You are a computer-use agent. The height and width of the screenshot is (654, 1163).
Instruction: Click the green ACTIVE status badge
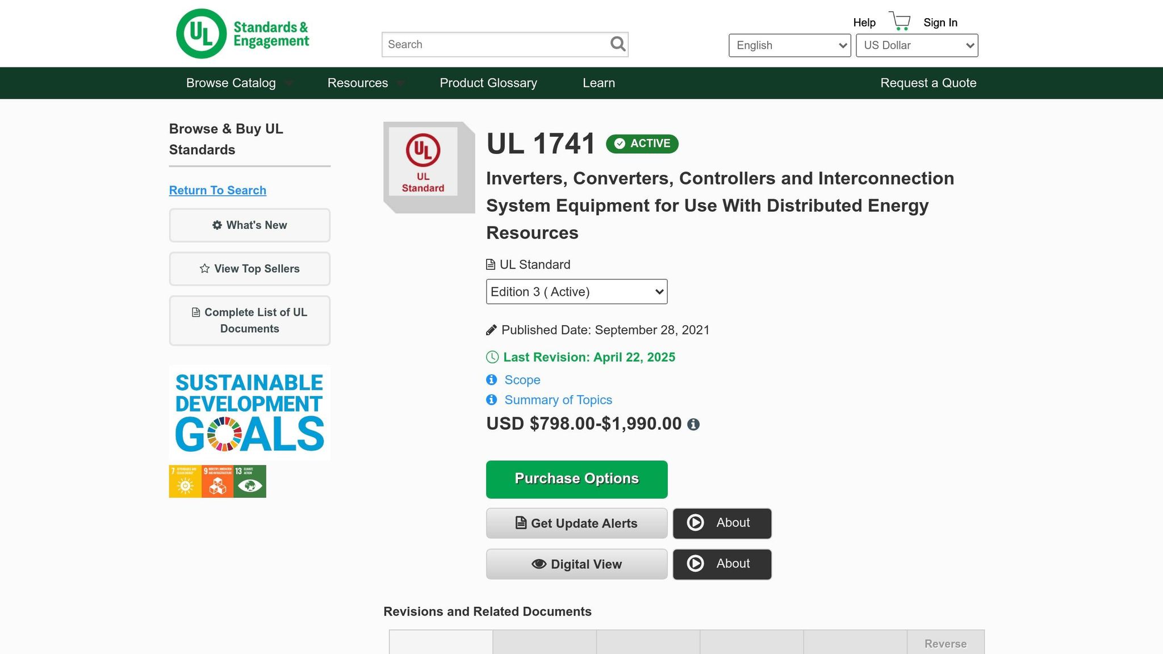[x=642, y=144]
